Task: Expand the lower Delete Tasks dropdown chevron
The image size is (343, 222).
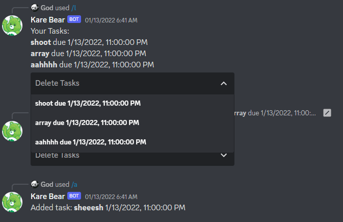Action: tap(224, 155)
